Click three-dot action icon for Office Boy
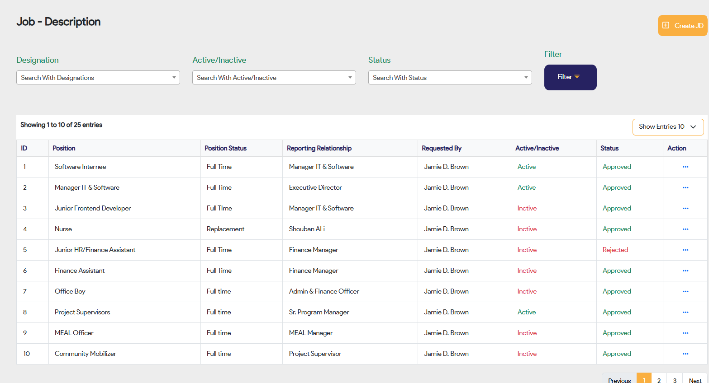This screenshot has width=709, height=383. point(685,292)
